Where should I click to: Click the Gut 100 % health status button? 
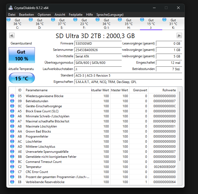22,55
